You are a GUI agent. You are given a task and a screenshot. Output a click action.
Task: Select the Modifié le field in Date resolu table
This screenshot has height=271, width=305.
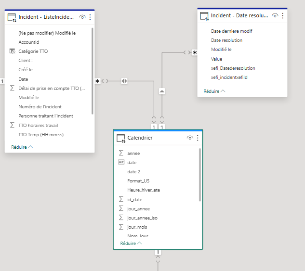221,50
